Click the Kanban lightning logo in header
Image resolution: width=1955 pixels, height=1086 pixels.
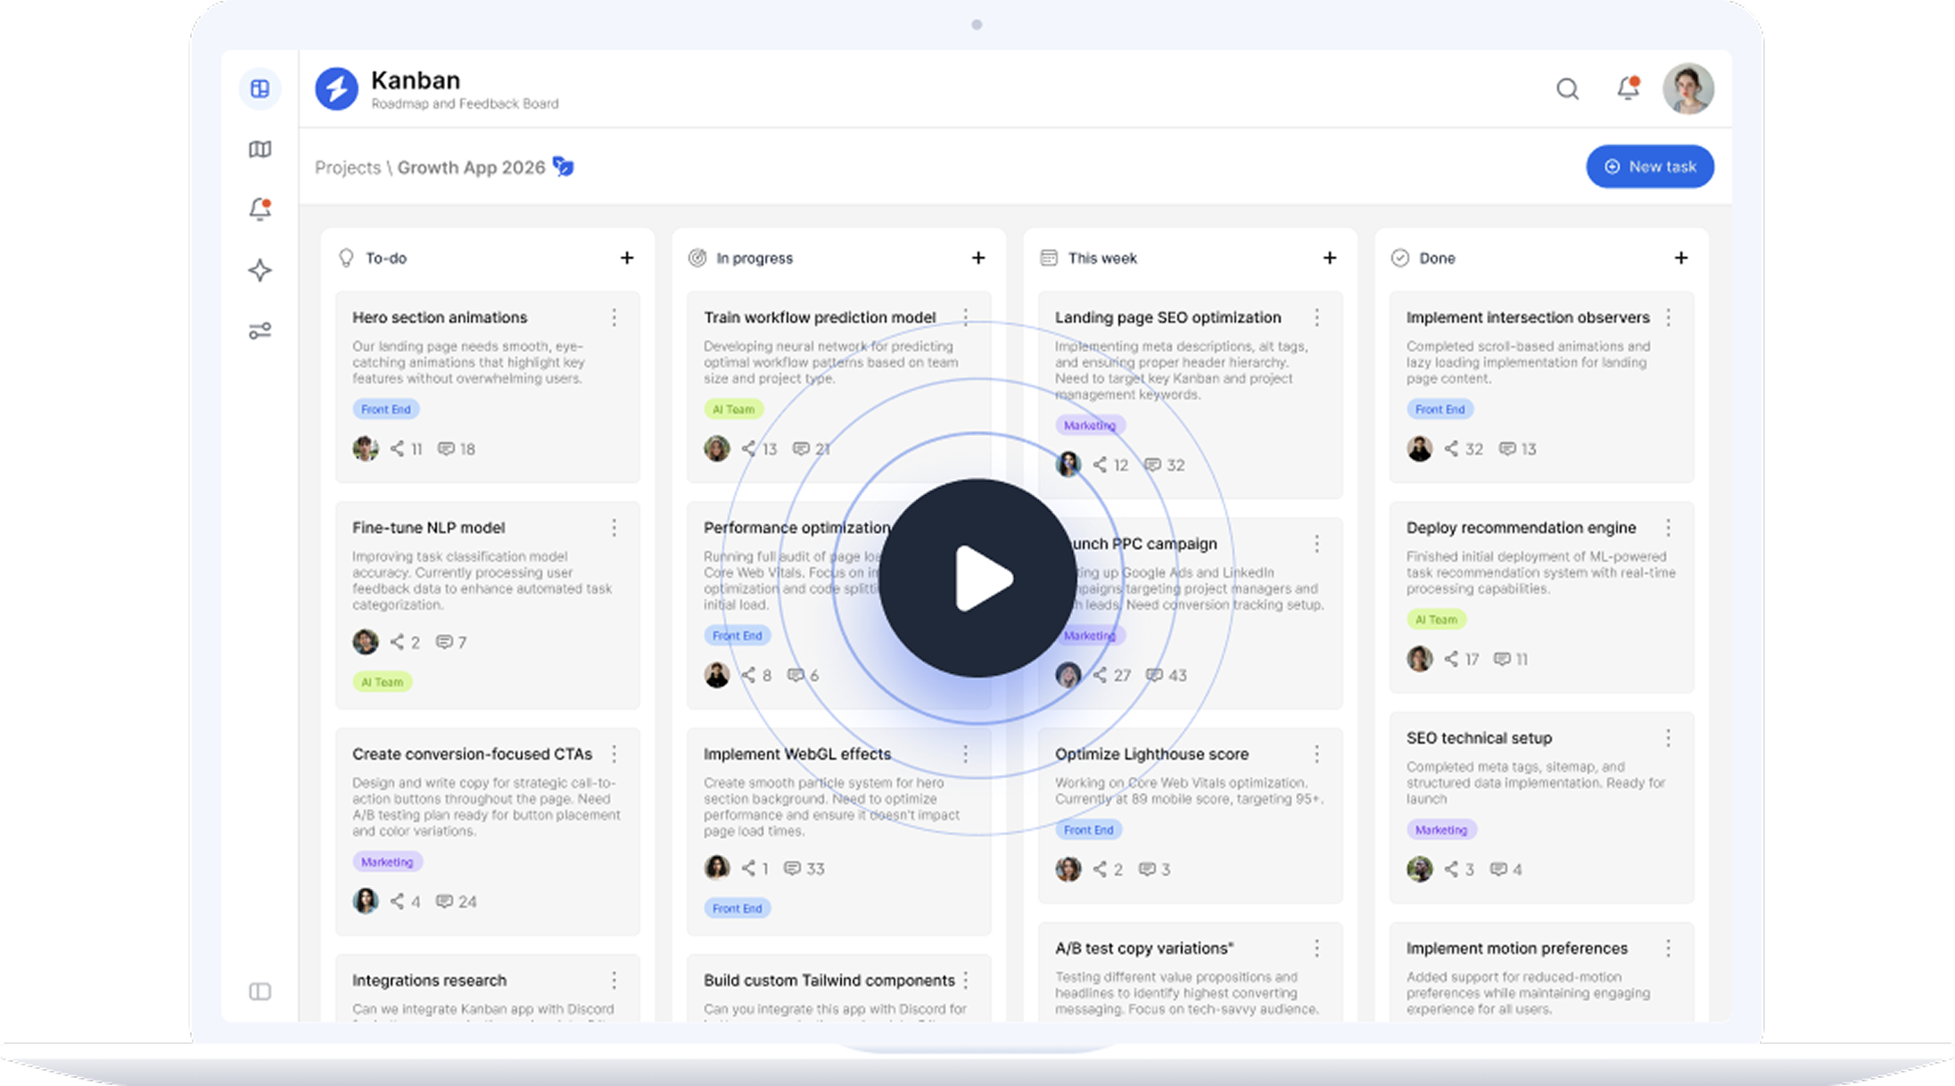click(x=336, y=88)
